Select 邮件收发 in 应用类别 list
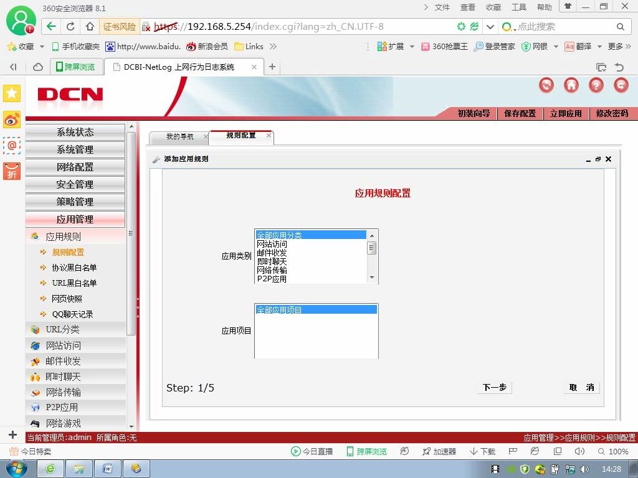This screenshot has width=638, height=478. pos(312,253)
